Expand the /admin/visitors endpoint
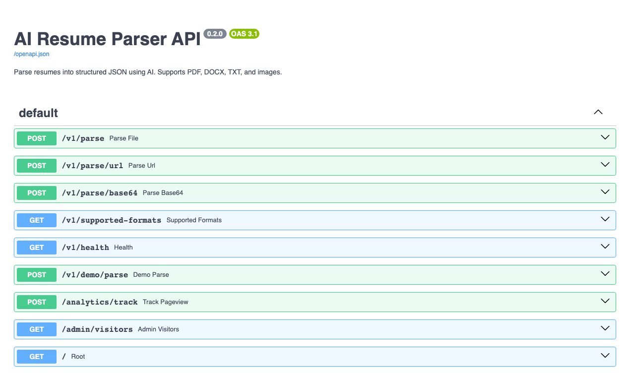This screenshot has height=377, width=630. point(605,328)
